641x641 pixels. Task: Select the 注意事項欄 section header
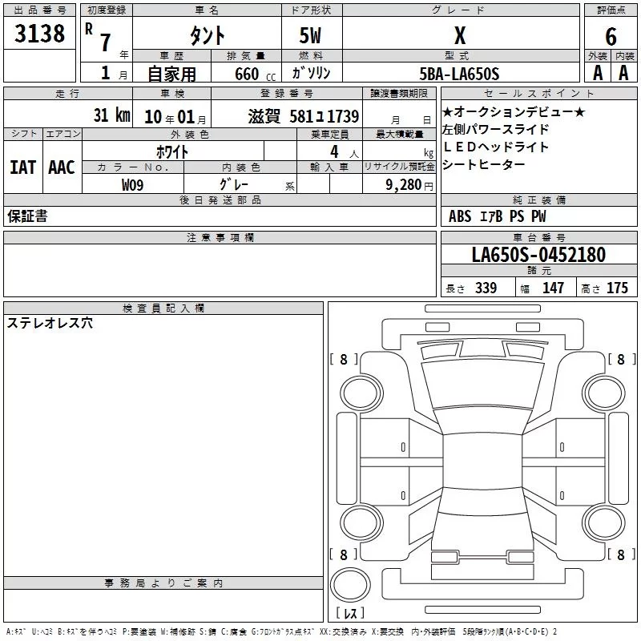(220, 238)
